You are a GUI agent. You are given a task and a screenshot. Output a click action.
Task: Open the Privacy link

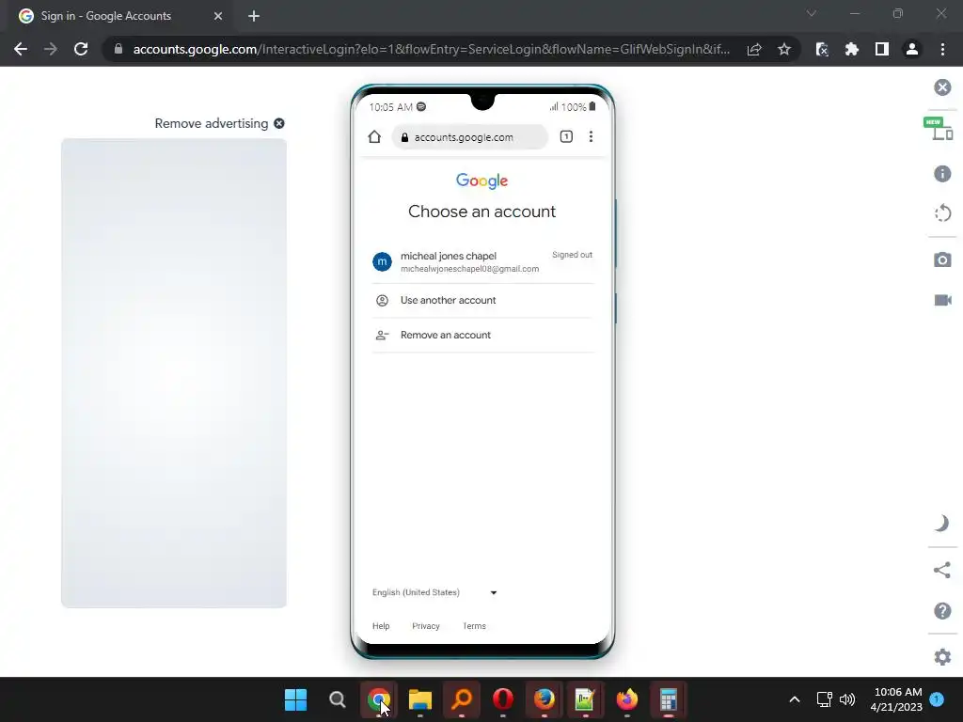(426, 626)
